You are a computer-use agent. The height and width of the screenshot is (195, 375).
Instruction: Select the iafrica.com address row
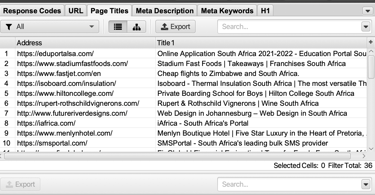[x=46, y=123]
